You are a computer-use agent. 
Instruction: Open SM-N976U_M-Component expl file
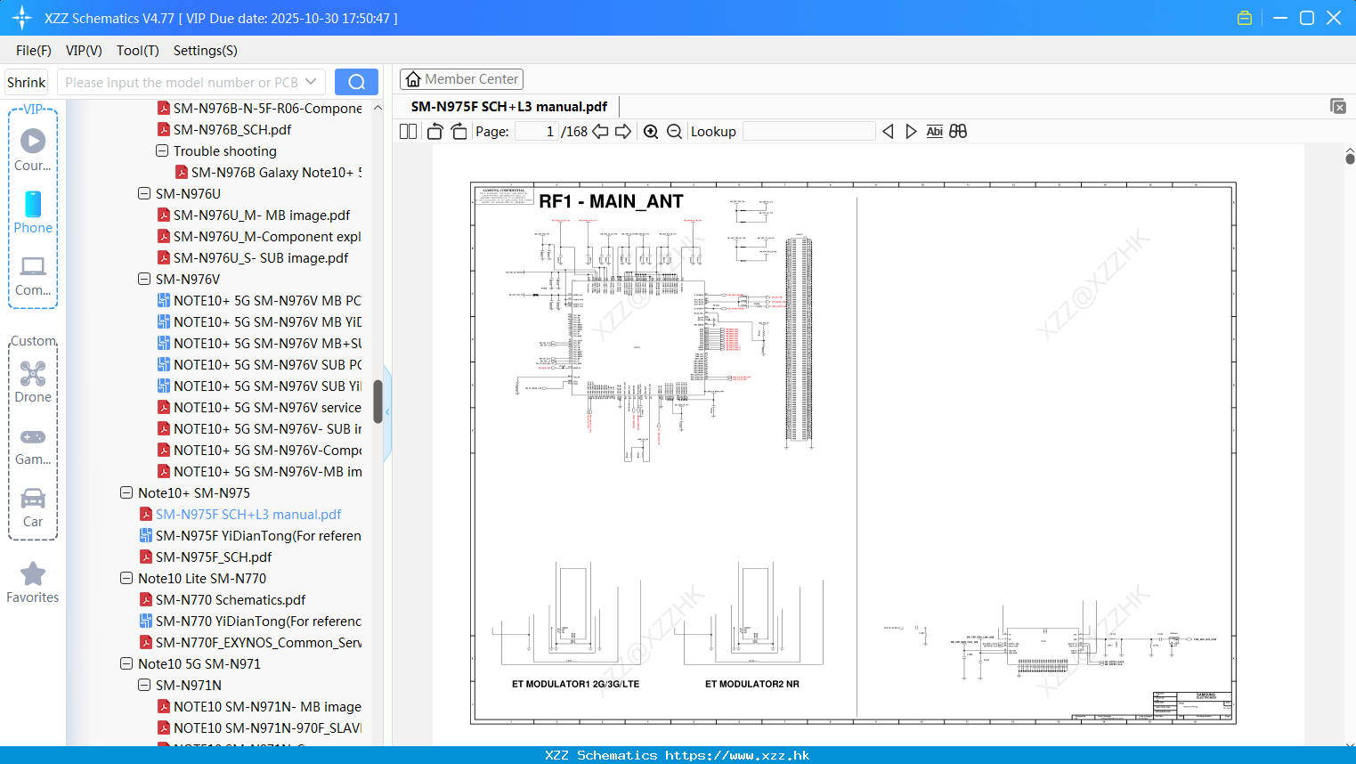tap(259, 237)
